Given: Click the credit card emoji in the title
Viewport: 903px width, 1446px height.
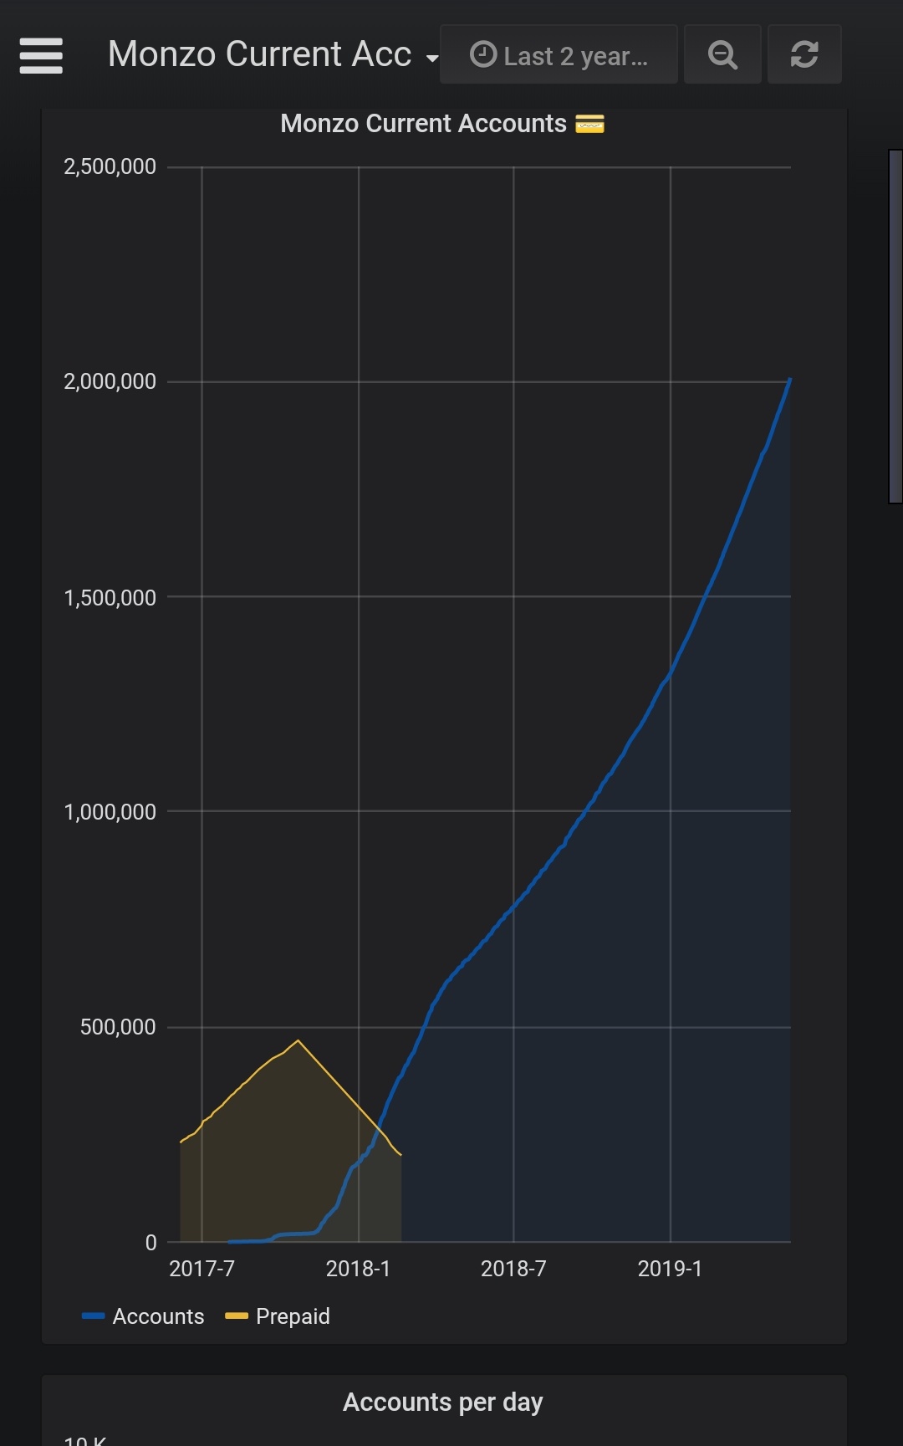Looking at the screenshot, I should (x=590, y=124).
